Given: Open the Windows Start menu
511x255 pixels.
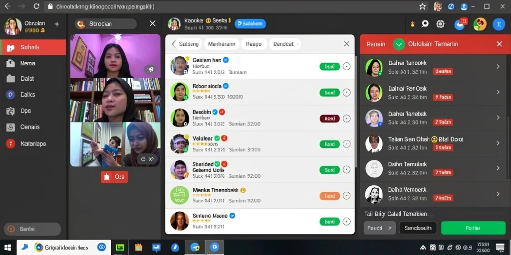Looking at the screenshot, I should pos(7,248).
